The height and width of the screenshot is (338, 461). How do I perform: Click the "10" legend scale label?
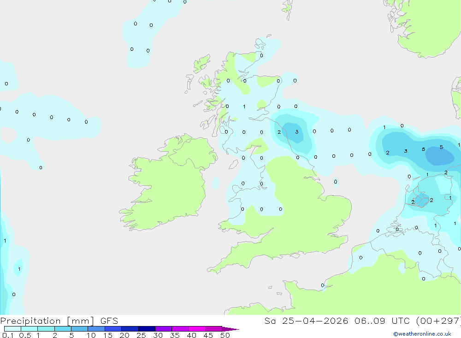pos(91,335)
